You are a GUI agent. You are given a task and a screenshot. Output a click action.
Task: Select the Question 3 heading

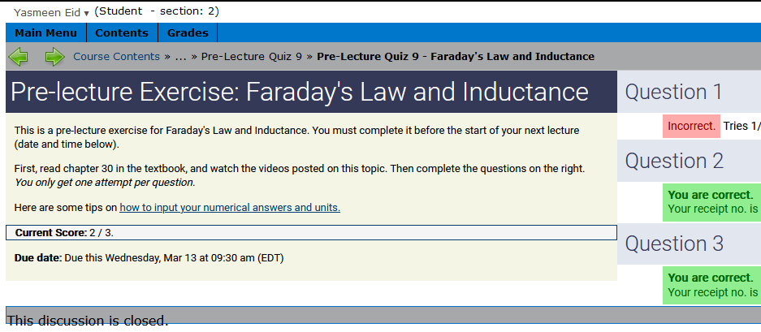pyautogui.click(x=674, y=244)
